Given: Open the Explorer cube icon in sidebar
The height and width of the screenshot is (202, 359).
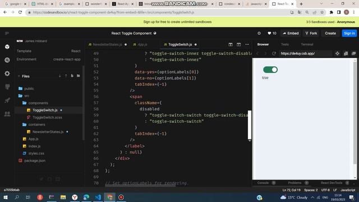Looking at the screenshot, I should (7, 47).
